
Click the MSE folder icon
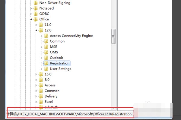tap(46, 47)
